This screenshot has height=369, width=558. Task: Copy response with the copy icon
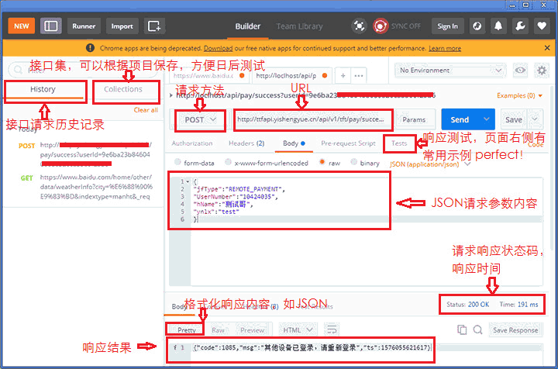(x=462, y=330)
